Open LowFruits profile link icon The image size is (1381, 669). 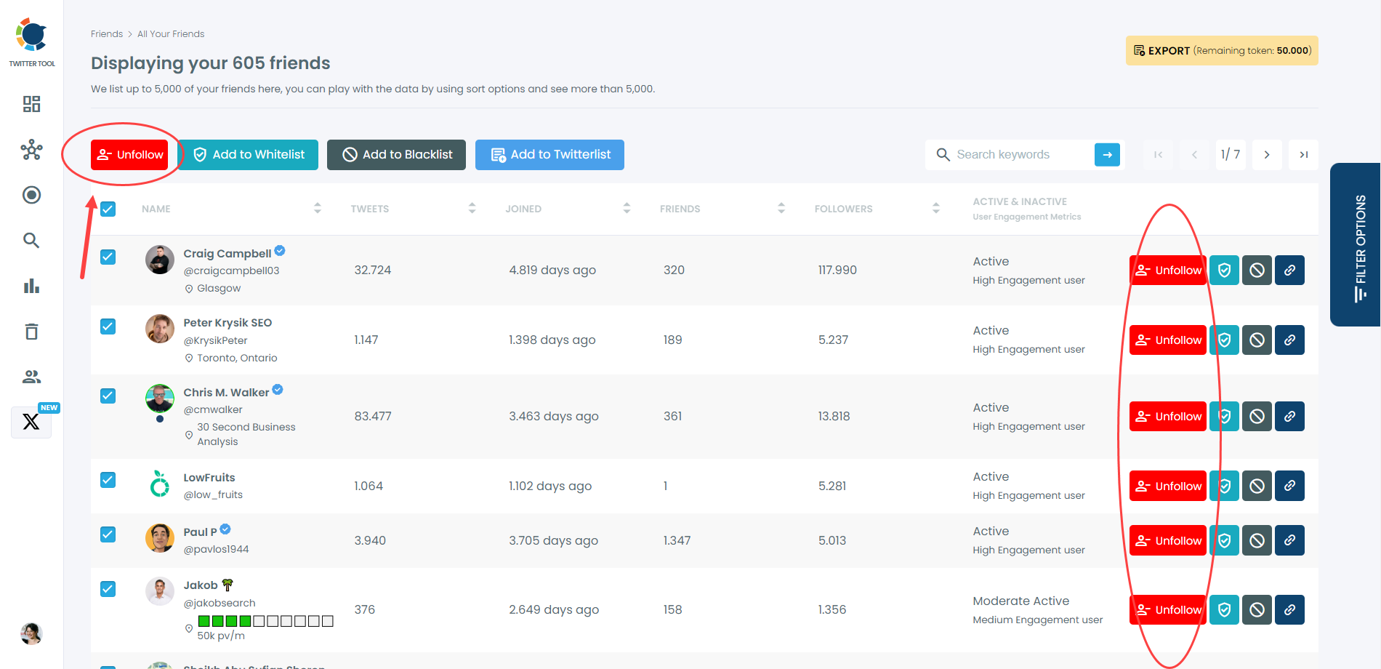click(x=1290, y=486)
